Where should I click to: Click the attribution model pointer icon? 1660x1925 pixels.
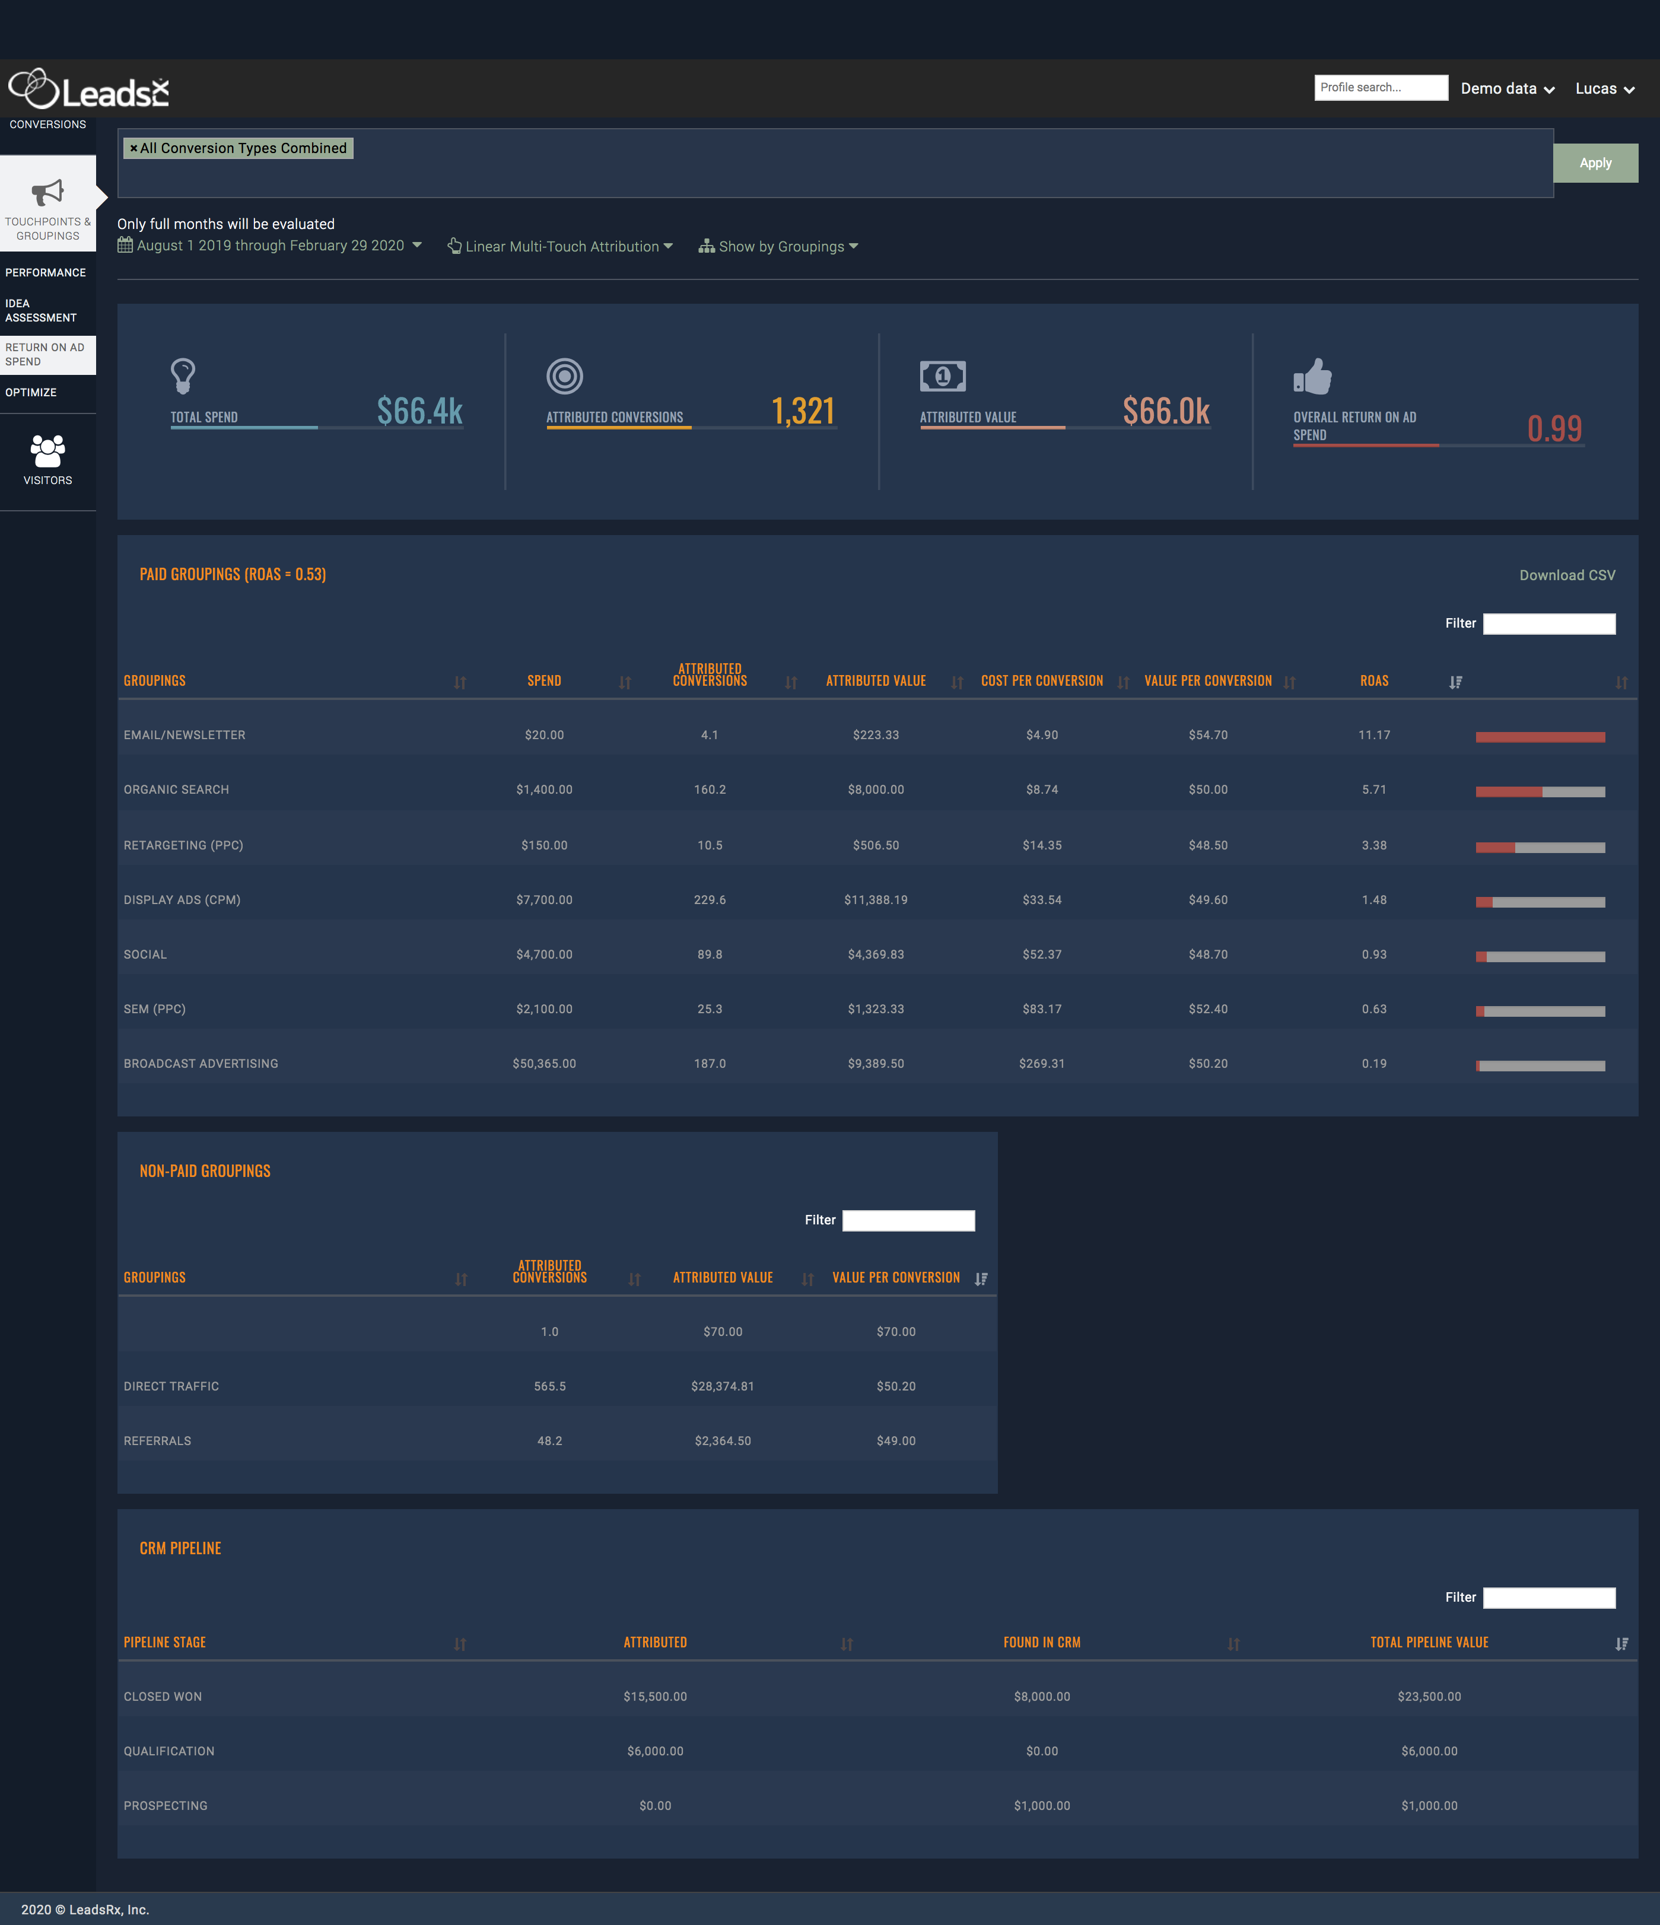coord(454,245)
